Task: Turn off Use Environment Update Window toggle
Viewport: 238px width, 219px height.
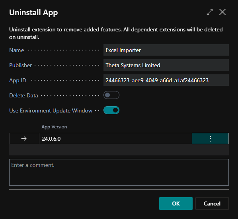Action: point(111,110)
